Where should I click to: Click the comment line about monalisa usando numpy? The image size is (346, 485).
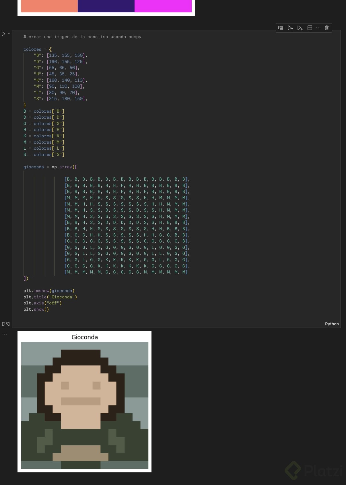click(x=82, y=37)
